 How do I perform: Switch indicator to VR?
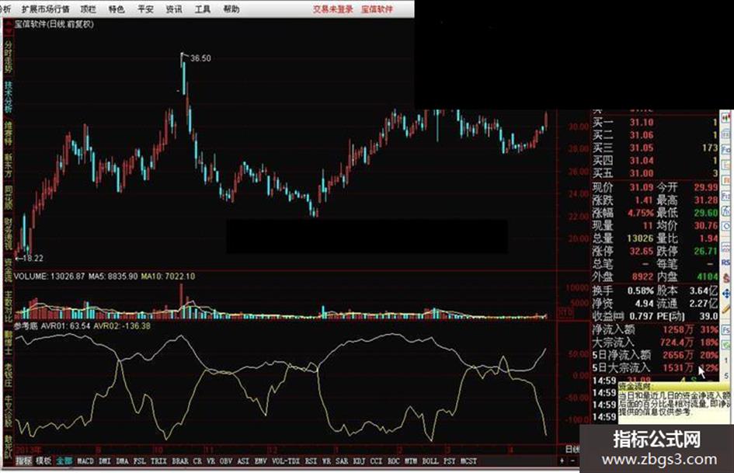coord(211,461)
